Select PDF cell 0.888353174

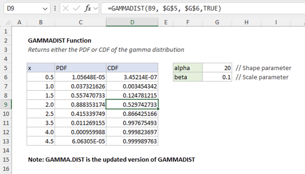81,104
